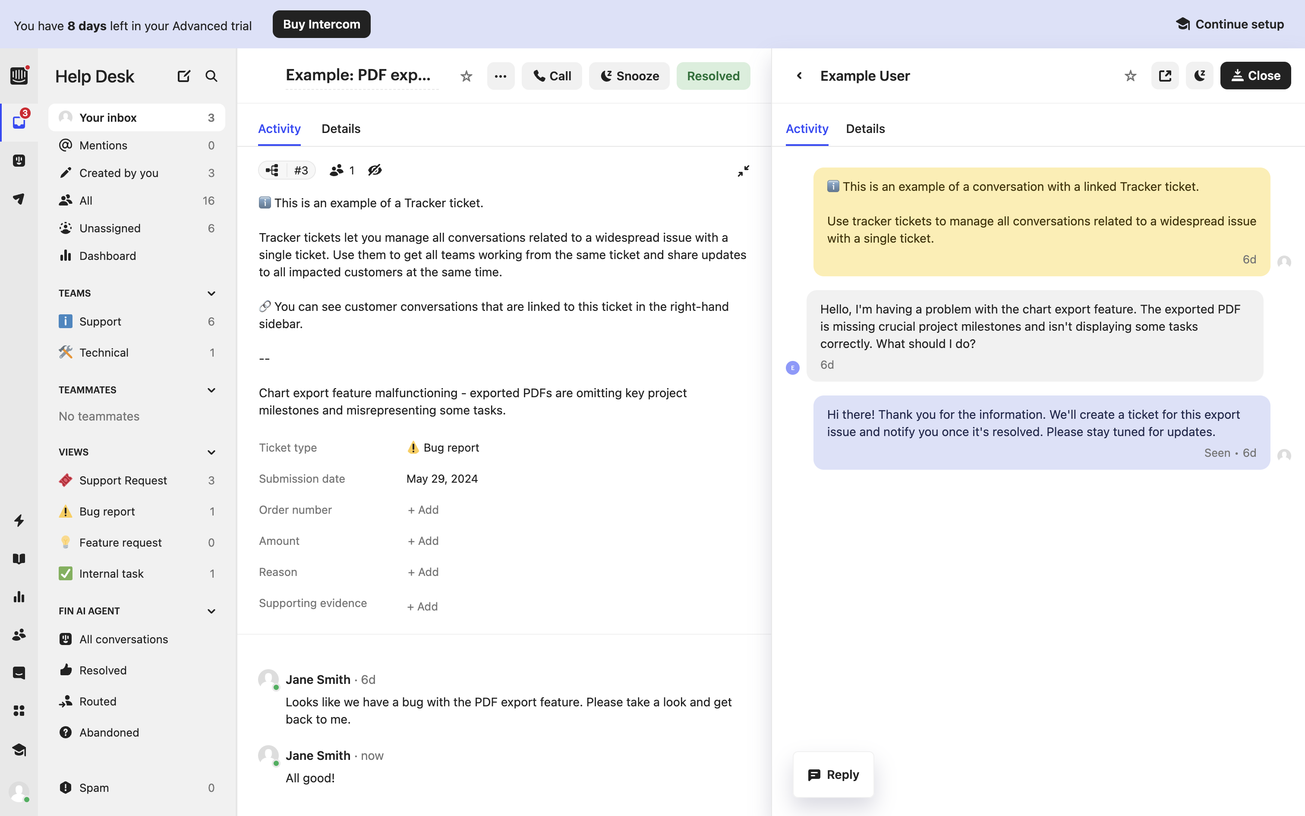Add Supporting evidence
This screenshot has height=816, width=1305.
pyautogui.click(x=422, y=607)
